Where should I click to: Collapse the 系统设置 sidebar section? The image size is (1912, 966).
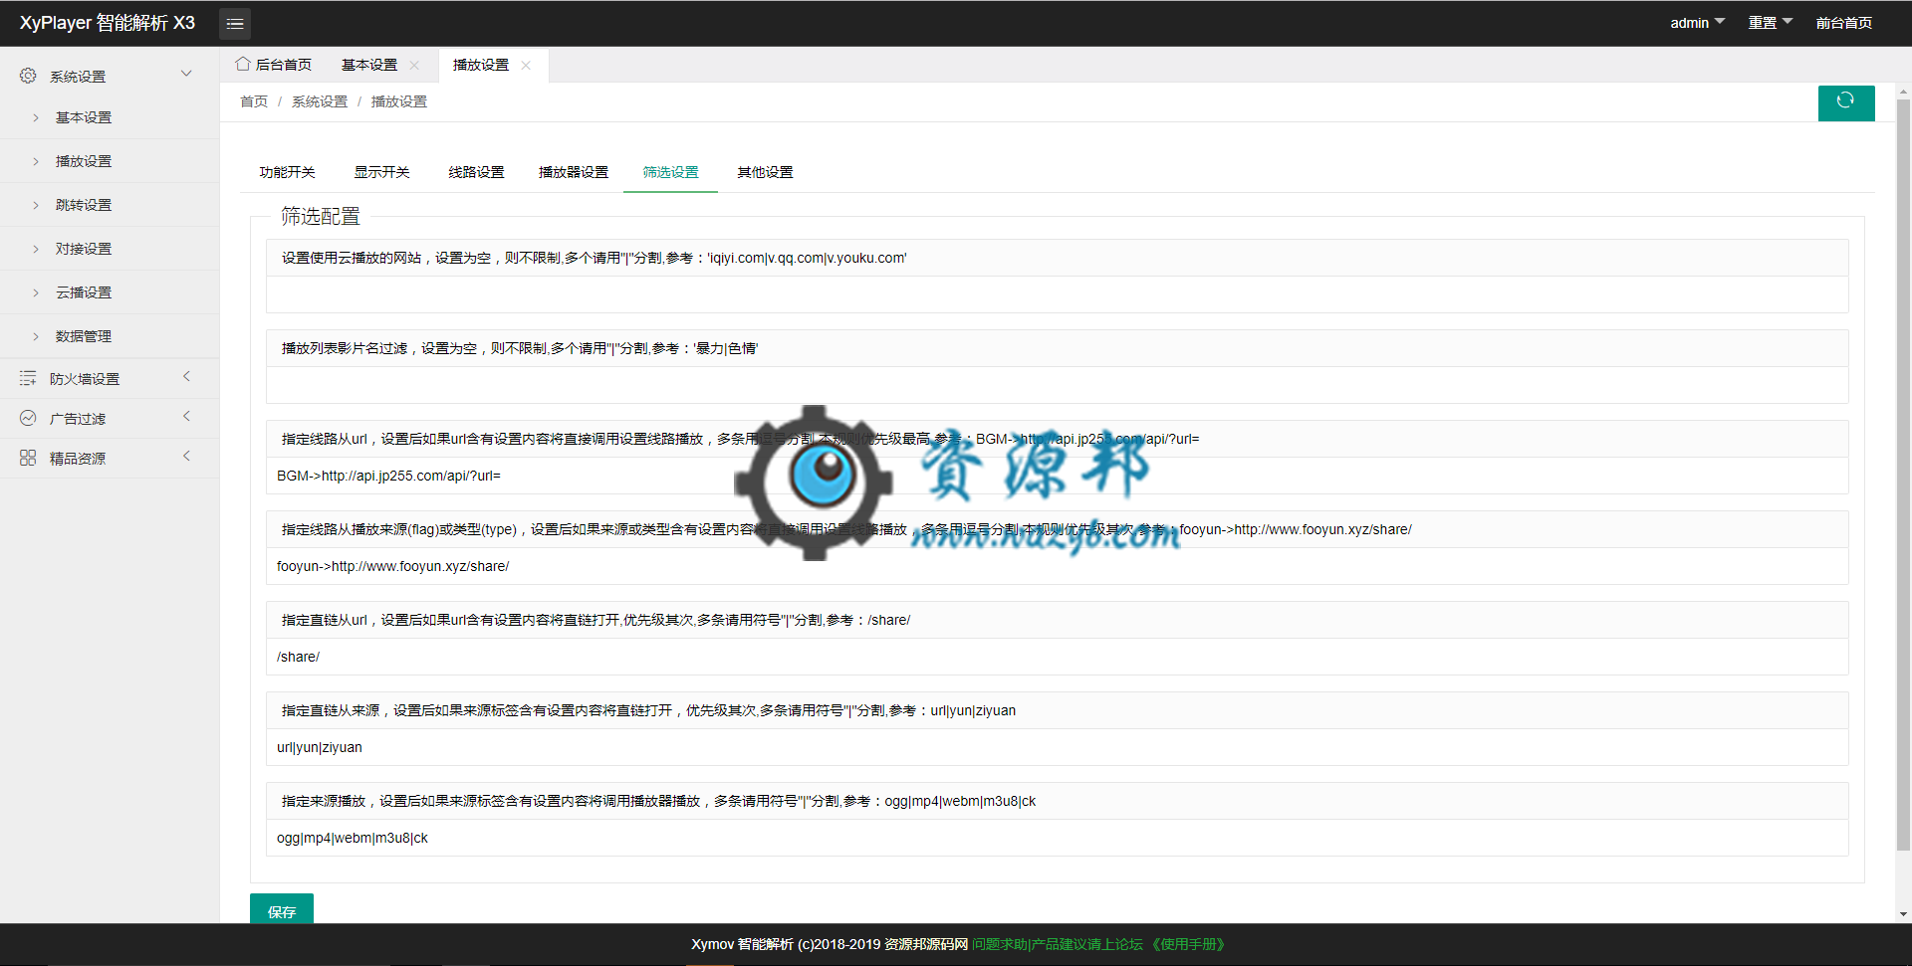click(x=186, y=74)
